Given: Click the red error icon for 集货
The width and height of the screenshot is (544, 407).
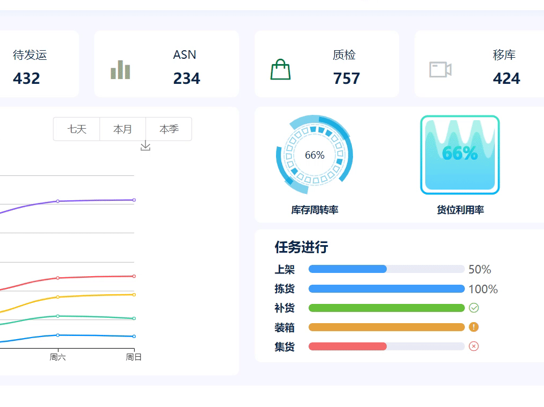Looking at the screenshot, I should pos(474,346).
